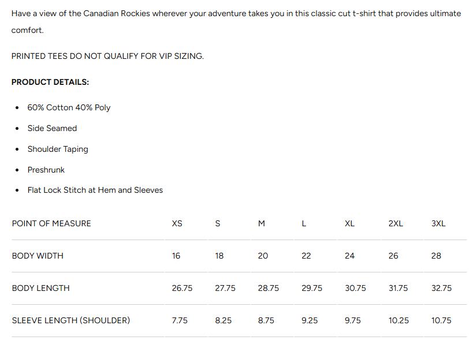
Task: Select the Side Seamed bullet item
Action: click(52, 128)
